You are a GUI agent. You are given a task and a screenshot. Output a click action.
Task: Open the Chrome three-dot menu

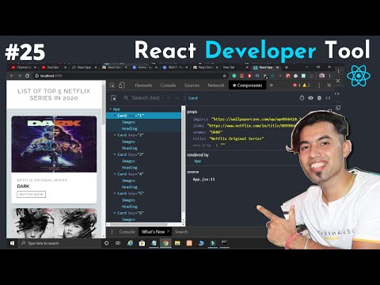329,76
